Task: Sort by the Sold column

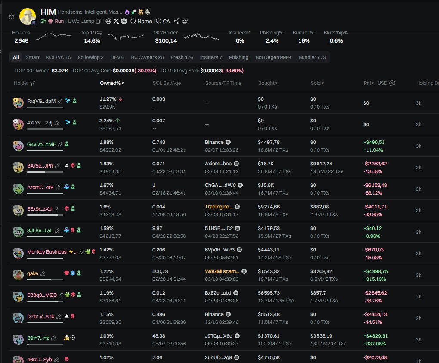Action: pyautogui.click(x=317, y=83)
